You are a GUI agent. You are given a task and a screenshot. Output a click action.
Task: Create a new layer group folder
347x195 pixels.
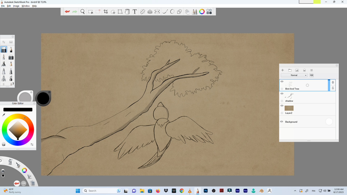click(290, 70)
